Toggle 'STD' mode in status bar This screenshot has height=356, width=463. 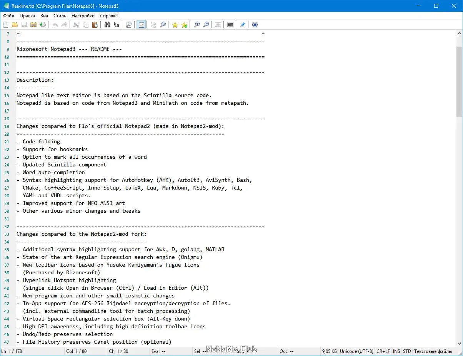(407, 351)
